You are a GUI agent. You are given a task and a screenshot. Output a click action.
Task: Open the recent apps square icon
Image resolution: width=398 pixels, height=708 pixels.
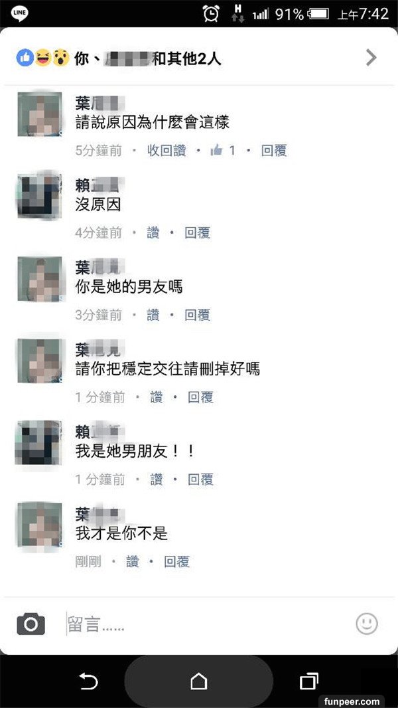click(309, 681)
